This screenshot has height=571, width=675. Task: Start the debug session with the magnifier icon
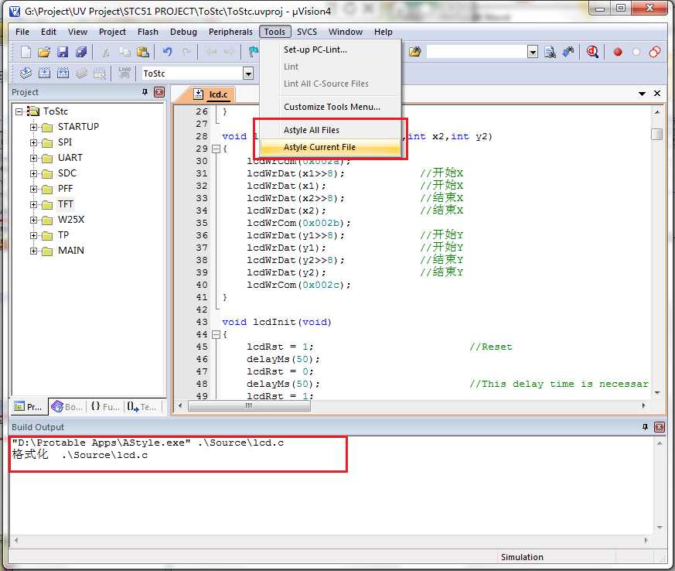click(593, 52)
